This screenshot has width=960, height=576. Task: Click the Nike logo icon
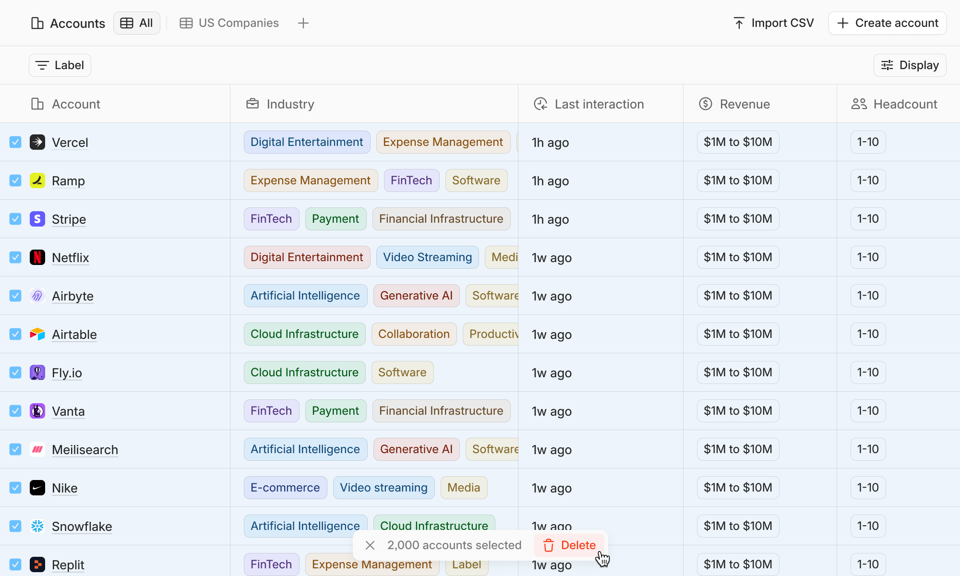pyautogui.click(x=37, y=488)
